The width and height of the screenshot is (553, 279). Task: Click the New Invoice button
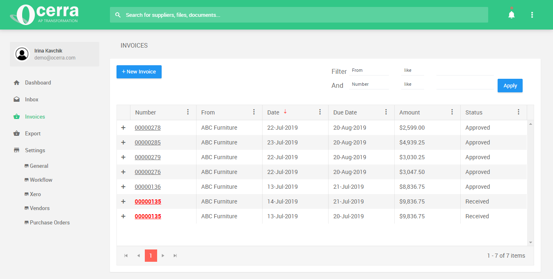(139, 72)
